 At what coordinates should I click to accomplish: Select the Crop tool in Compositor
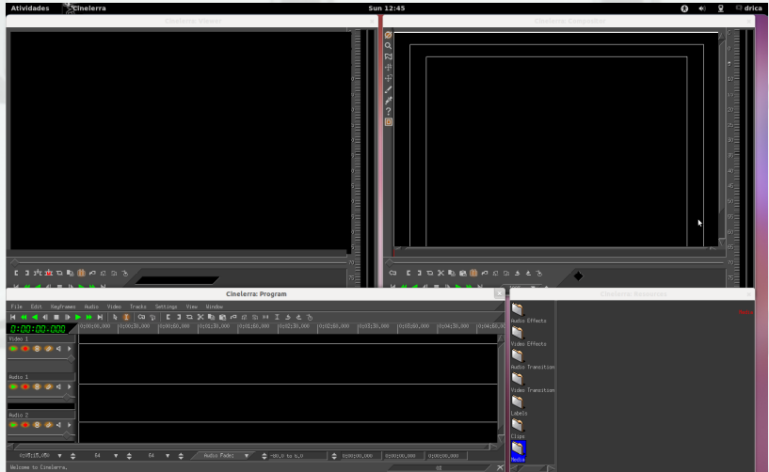click(x=388, y=89)
